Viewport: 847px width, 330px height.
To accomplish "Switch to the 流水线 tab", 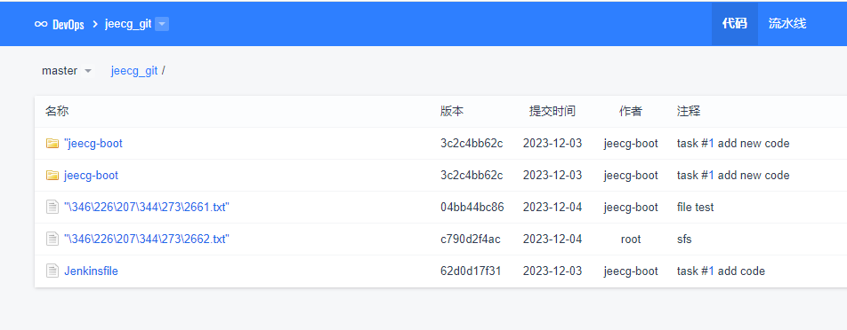I will point(787,24).
